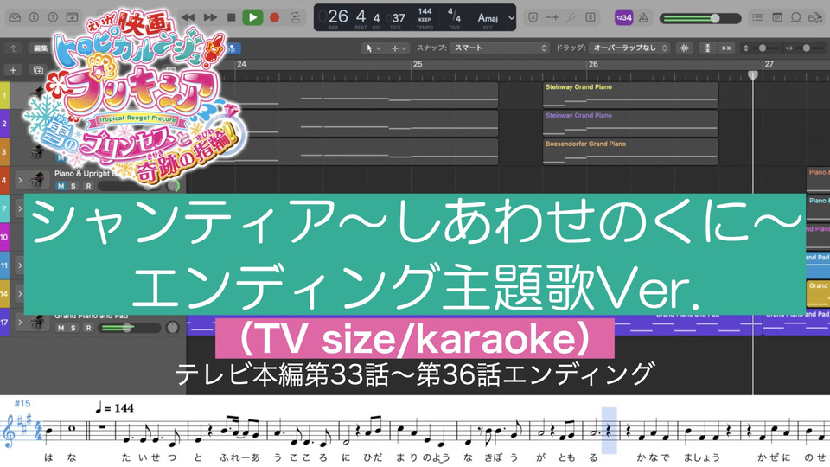Click the Amaj key signature display
This screenshot has width=830, height=467.
click(x=488, y=18)
